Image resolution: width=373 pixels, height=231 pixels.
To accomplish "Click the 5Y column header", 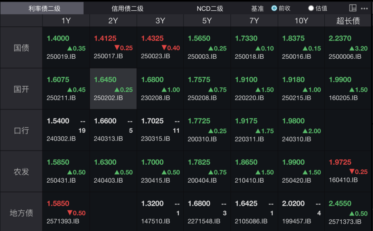I will [x=207, y=21].
